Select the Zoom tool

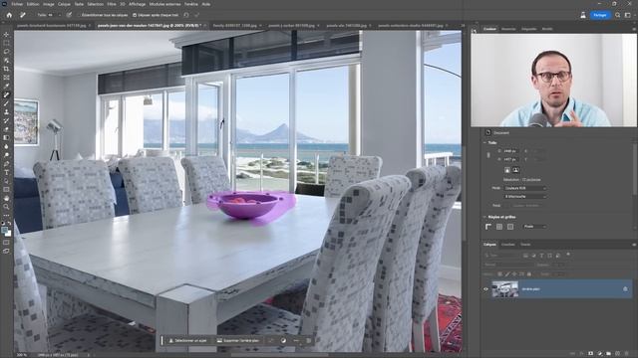(6, 207)
